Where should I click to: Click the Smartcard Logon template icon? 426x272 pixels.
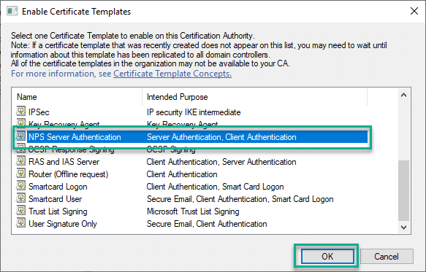point(20,186)
